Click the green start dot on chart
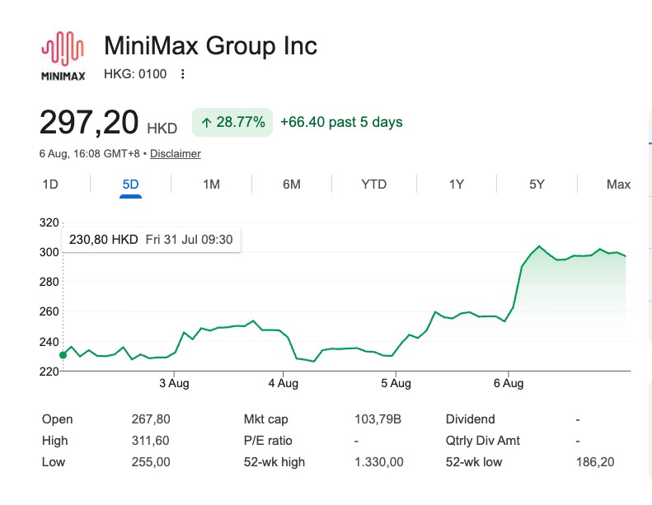The height and width of the screenshot is (505, 652). click(63, 355)
